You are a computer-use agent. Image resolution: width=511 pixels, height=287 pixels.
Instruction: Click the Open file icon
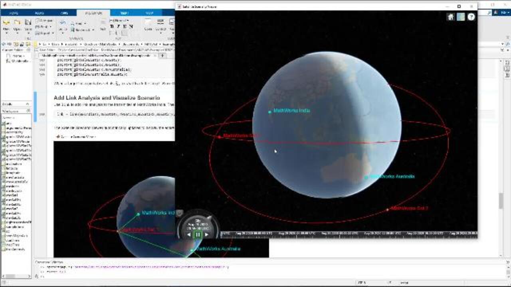coord(17,22)
